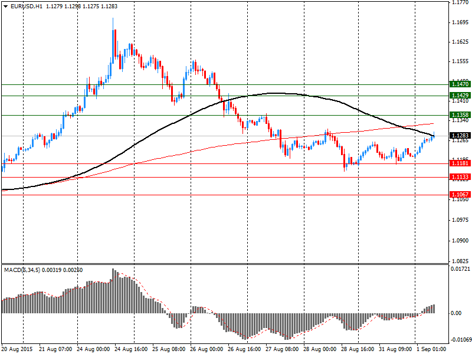
Task: Select the MACD(5,34,5) indicator label
Action: click(22, 270)
